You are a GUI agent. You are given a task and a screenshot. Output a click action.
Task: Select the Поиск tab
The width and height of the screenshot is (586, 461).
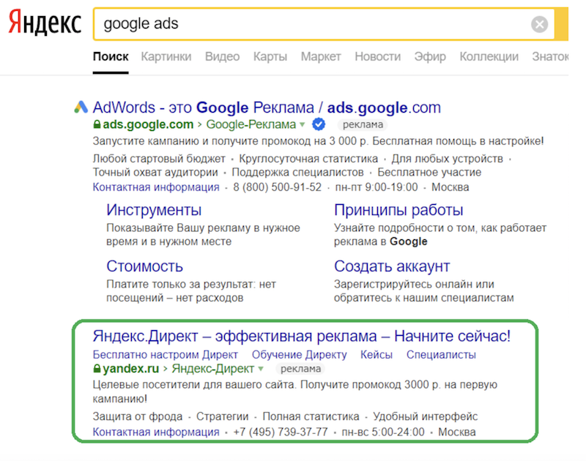(x=111, y=56)
